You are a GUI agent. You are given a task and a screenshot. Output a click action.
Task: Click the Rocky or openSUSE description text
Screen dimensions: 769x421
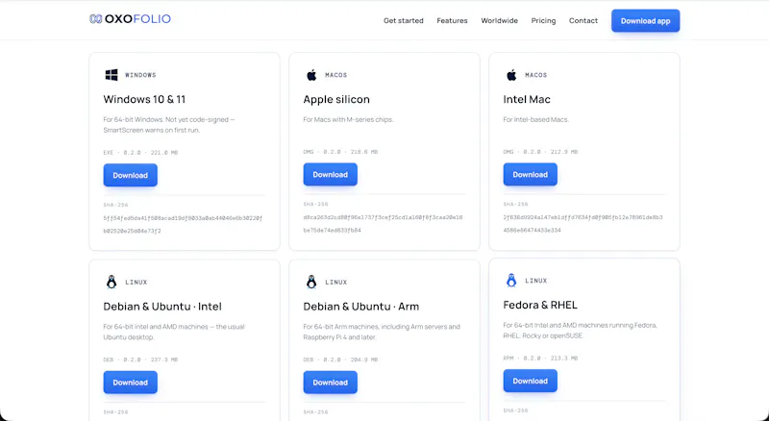tap(581, 331)
